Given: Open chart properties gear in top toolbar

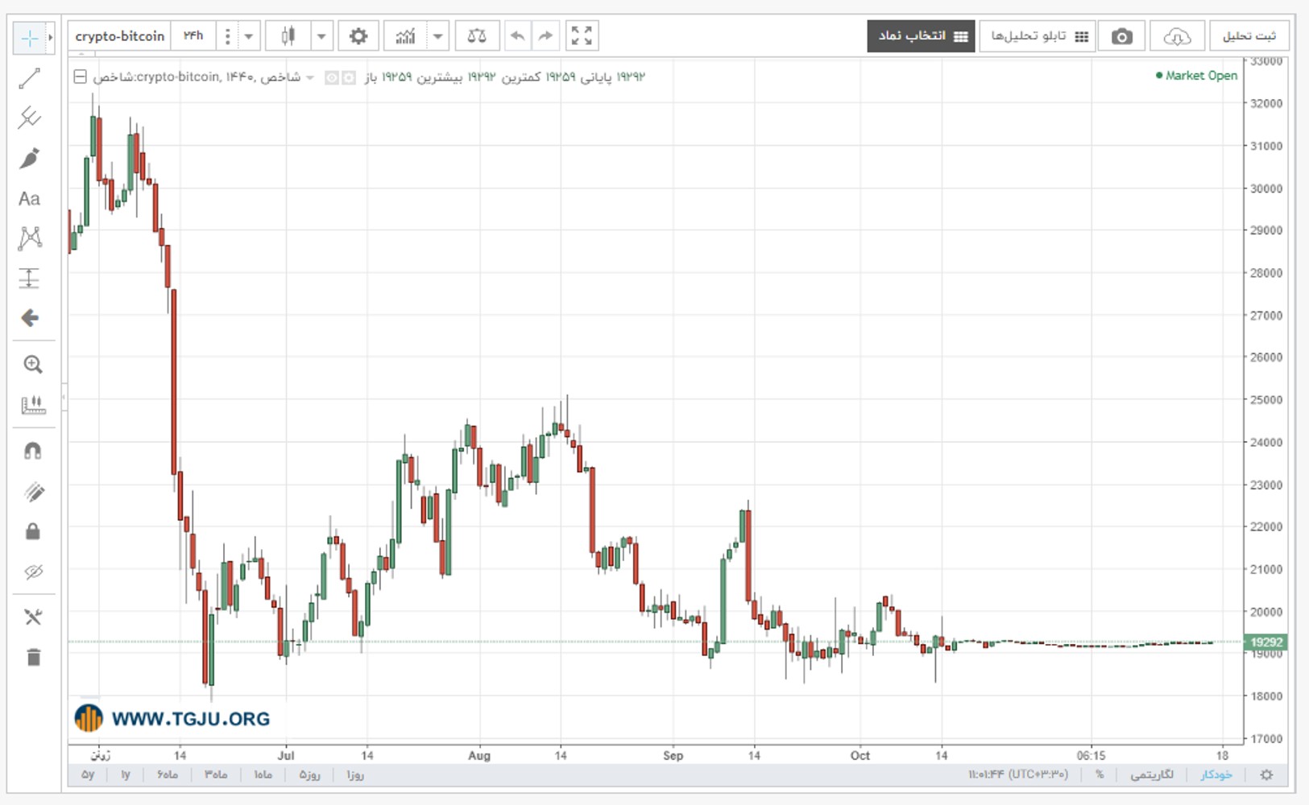Looking at the screenshot, I should click(x=358, y=36).
